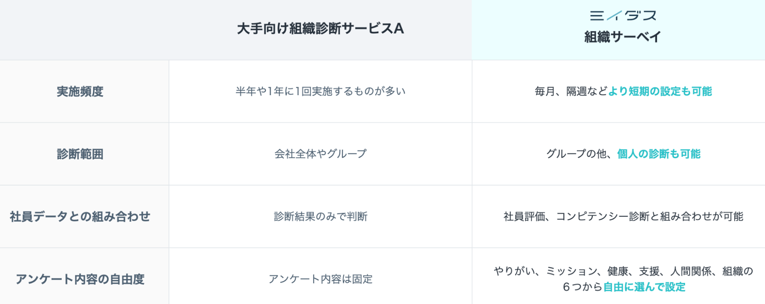This screenshot has width=765, height=304.
Task: Click the 組織サーベイ column heading
Action: [622, 37]
